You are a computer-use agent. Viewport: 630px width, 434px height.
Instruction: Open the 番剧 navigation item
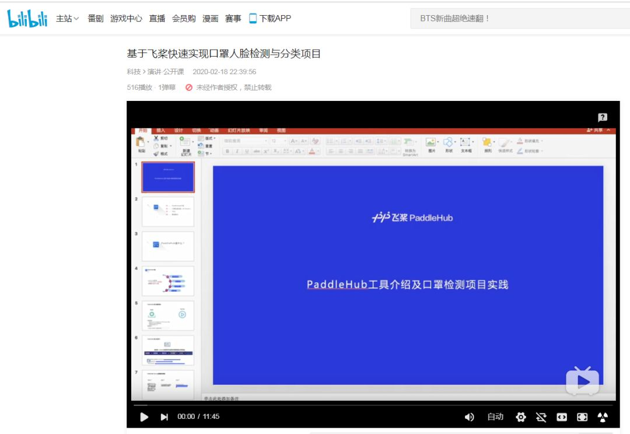click(x=96, y=19)
